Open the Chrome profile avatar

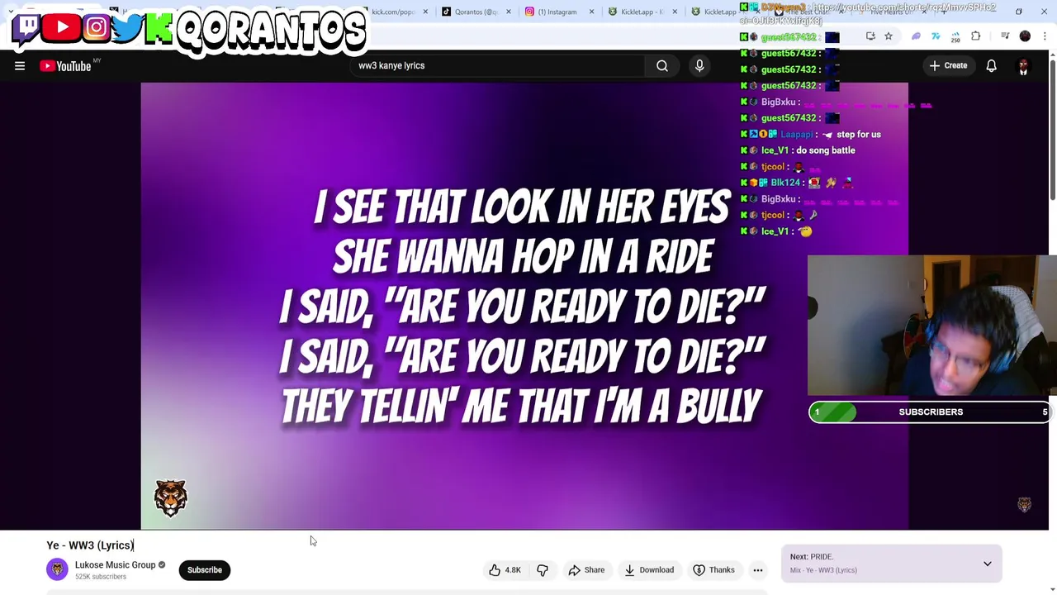tap(1025, 36)
